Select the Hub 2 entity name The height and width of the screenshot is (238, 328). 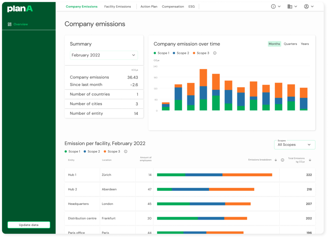[x=72, y=189]
